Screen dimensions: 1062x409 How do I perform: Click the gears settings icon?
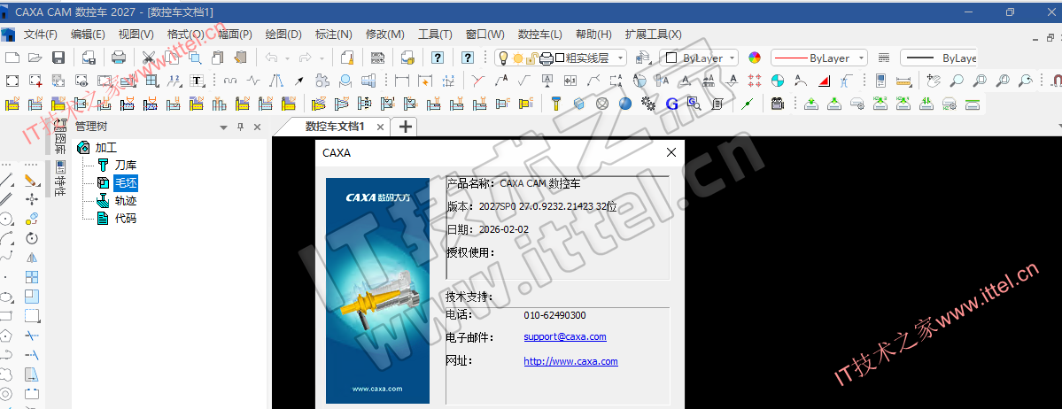pyautogui.click(x=648, y=104)
